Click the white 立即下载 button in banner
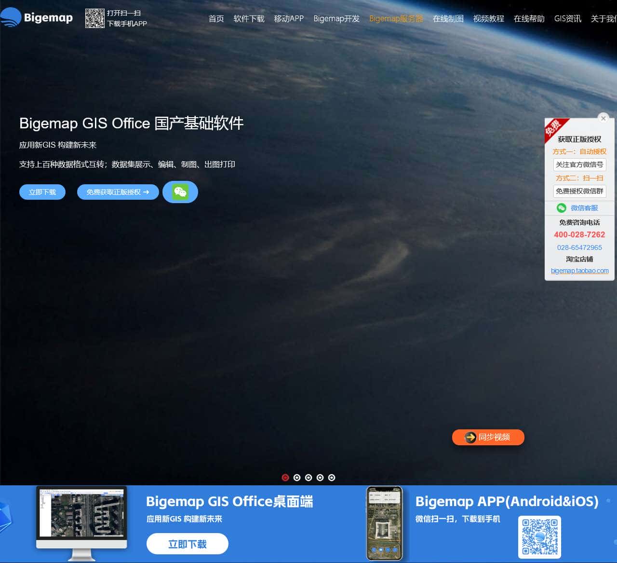Viewport: 617px width, 563px height. click(188, 544)
